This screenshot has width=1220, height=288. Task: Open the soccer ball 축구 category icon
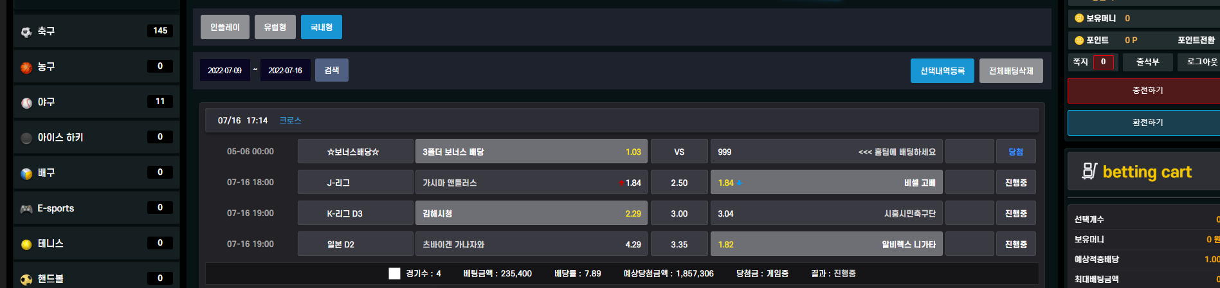point(26,32)
